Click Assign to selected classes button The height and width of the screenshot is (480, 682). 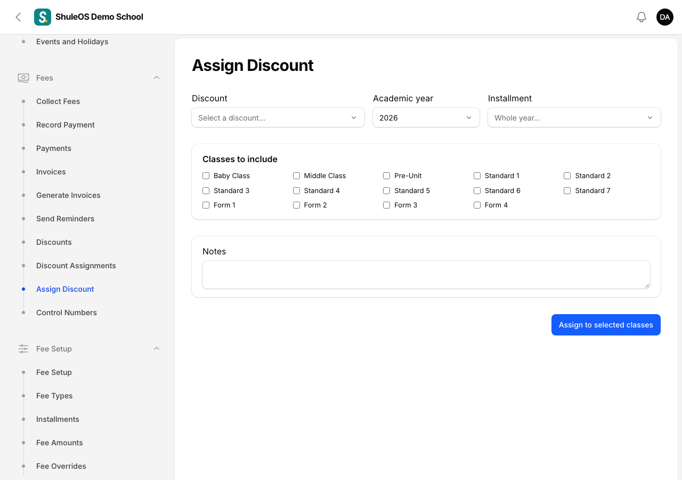point(606,325)
